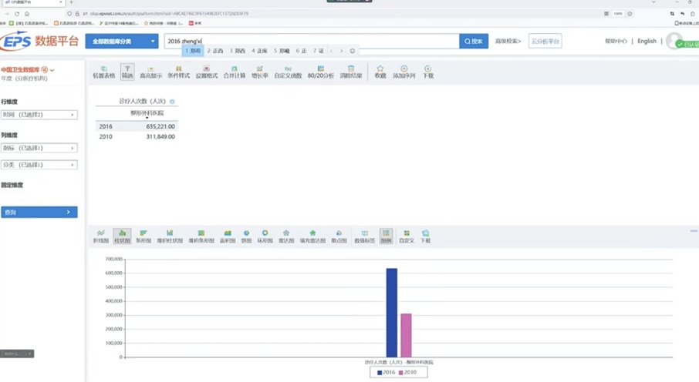Expand the 时间 row dimension dropdown

click(x=39, y=115)
